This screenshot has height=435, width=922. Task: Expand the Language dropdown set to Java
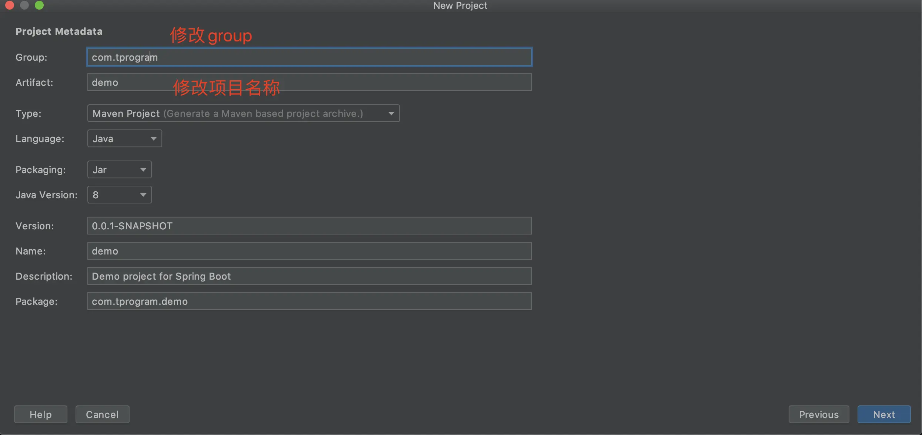coord(124,138)
